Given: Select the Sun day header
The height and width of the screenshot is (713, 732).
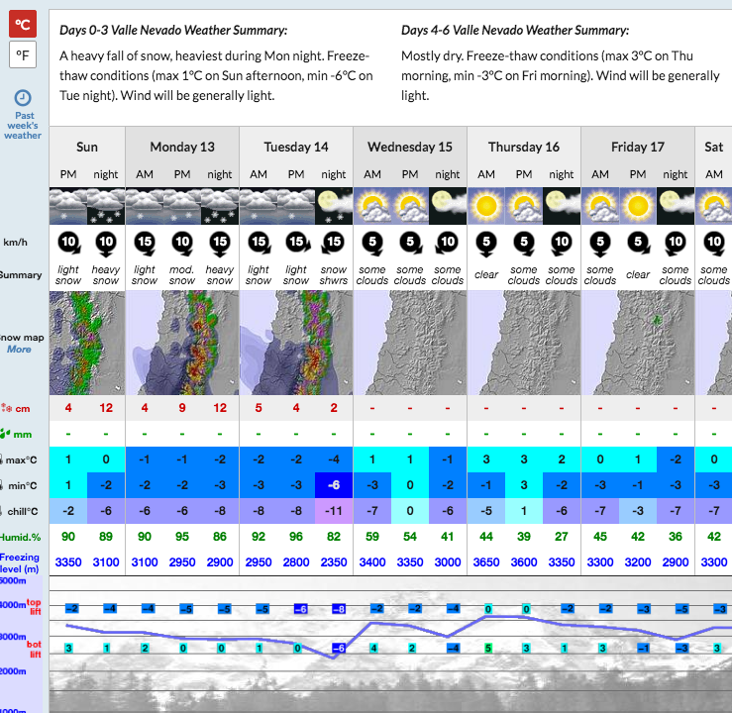Looking at the screenshot, I should 87,147.
